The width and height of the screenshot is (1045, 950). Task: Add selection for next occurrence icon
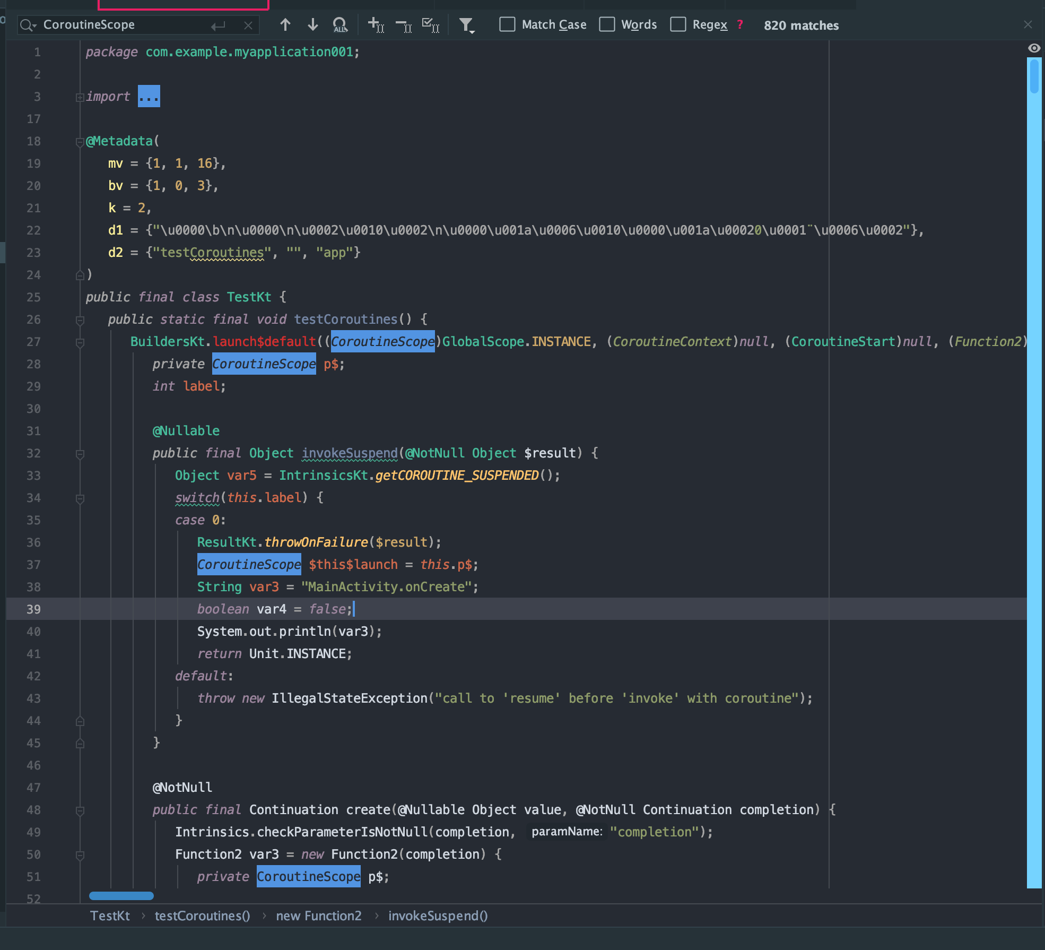376,25
